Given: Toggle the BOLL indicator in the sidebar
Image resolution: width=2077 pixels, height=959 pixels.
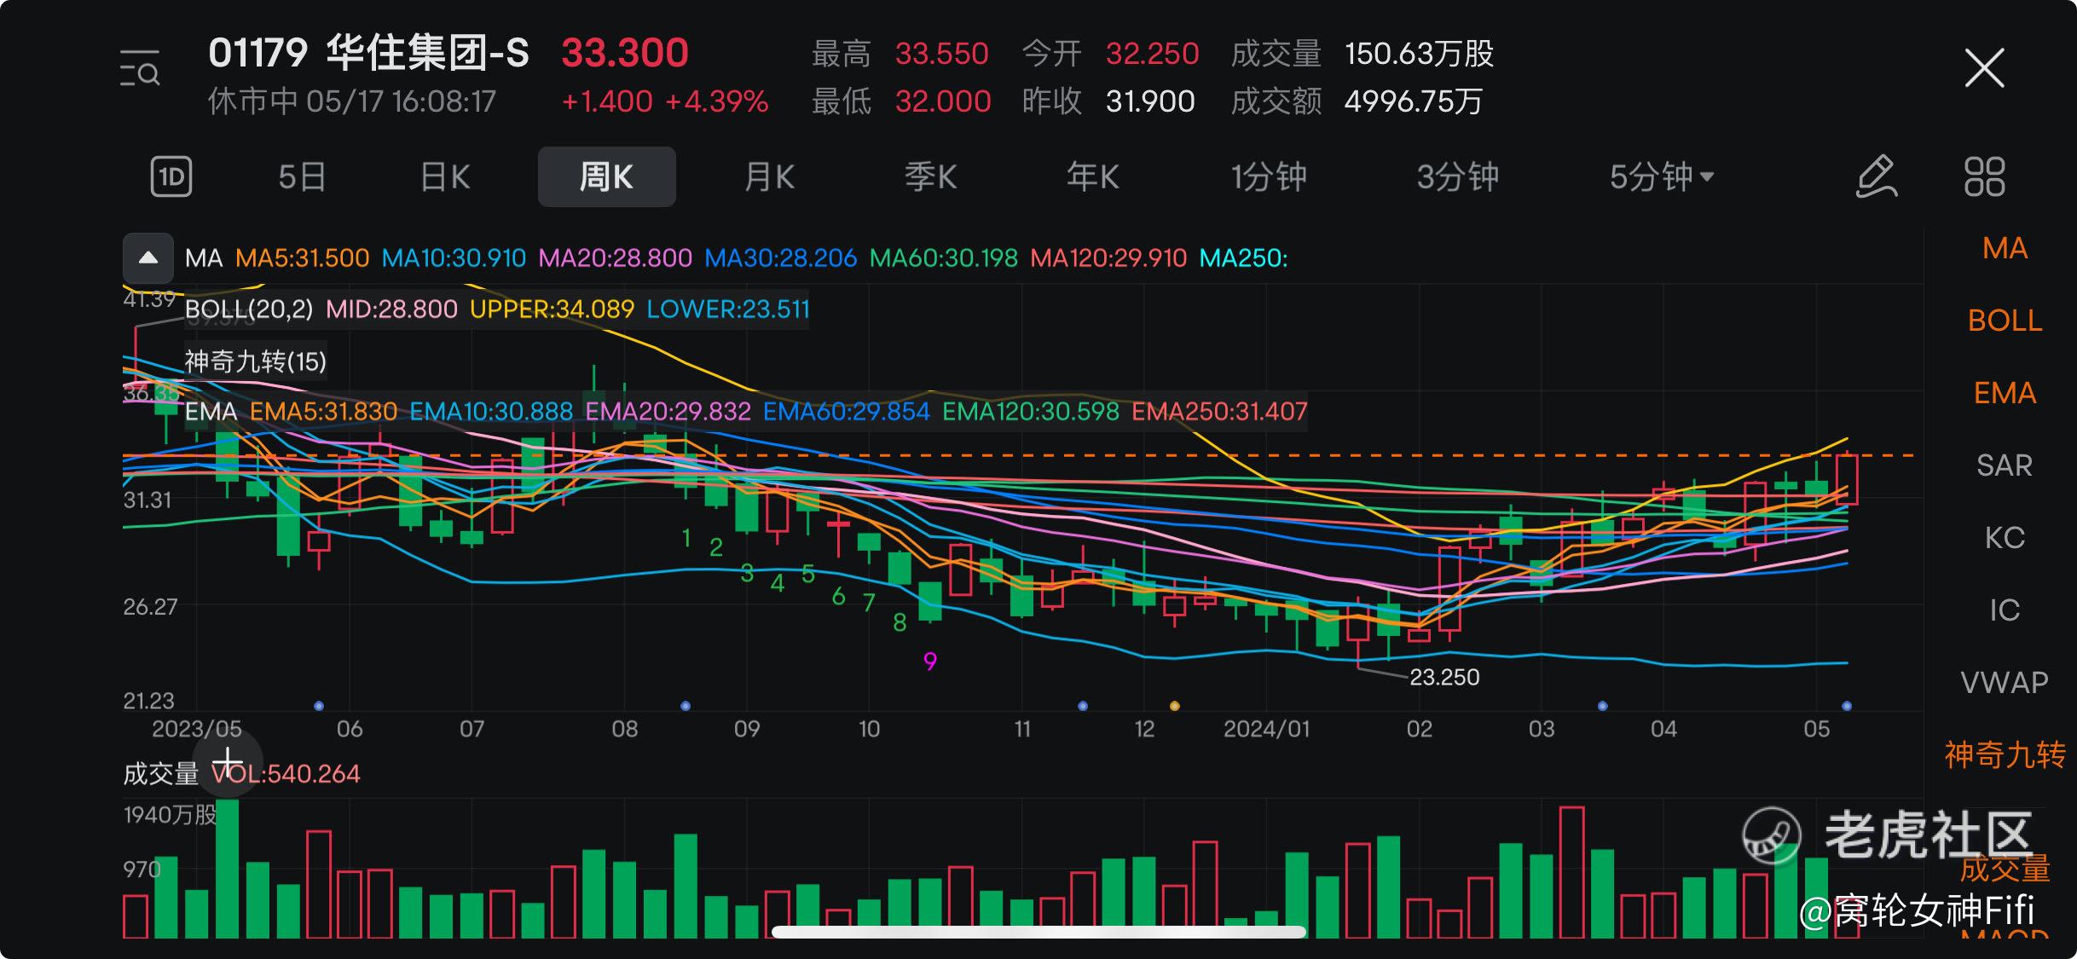Looking at the screenshot, I should pos(2005,321).
